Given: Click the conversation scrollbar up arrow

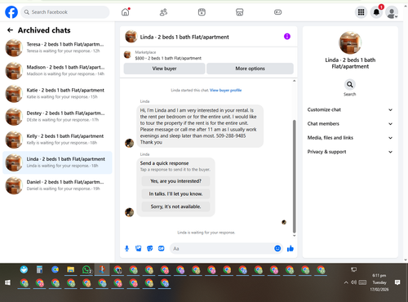Looking at the screenshot, I should (294, 81).
